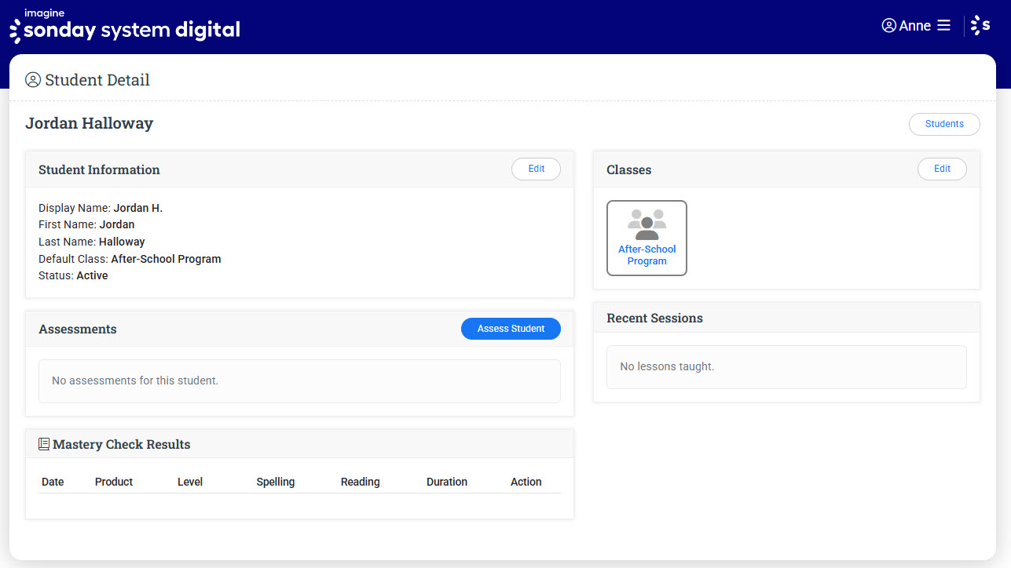Edit the Student Information section
Viewport: 1011px width, 568px height.
pos(536,169)
